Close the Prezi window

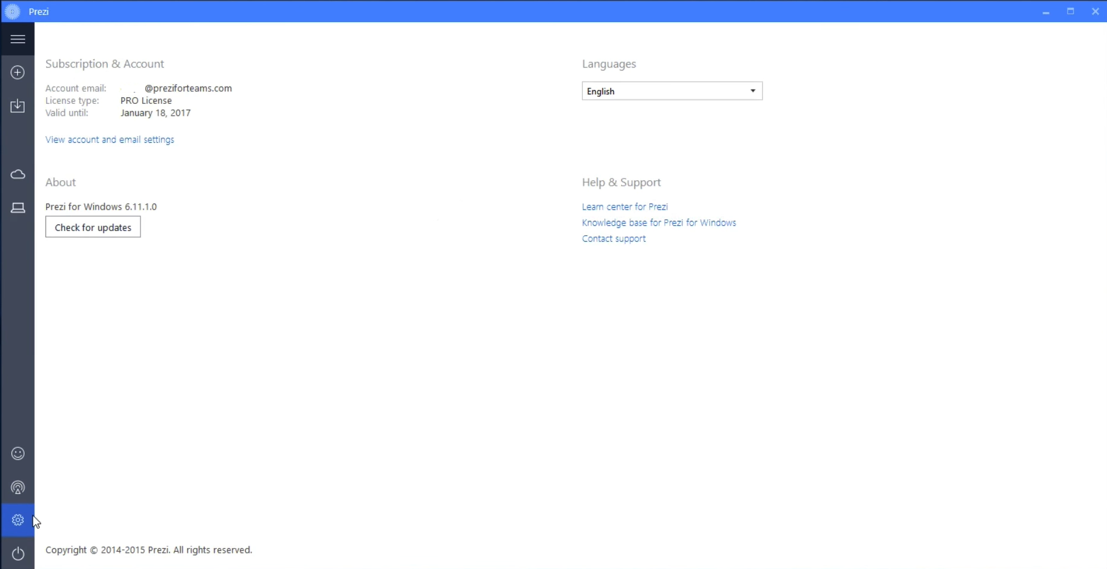(1095, 11)
